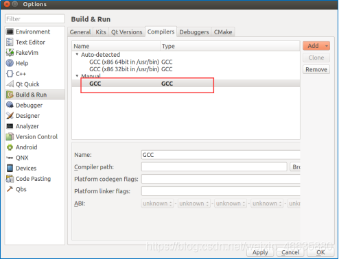Select the Compilers tab
The image size is (339, 259).
click(x=161, y=32)
